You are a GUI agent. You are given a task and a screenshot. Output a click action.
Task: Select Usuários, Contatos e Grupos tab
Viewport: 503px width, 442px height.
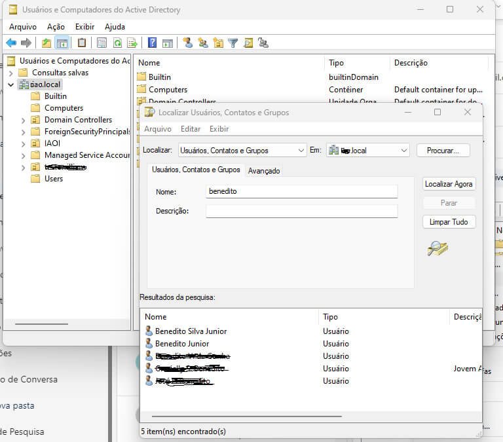click(x=196, y=170)
